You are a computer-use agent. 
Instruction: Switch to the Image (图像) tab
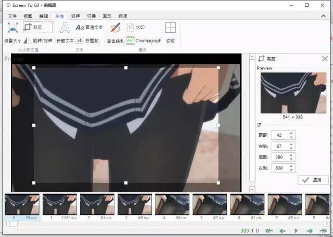pyautogui.click(x=59, y=16)
